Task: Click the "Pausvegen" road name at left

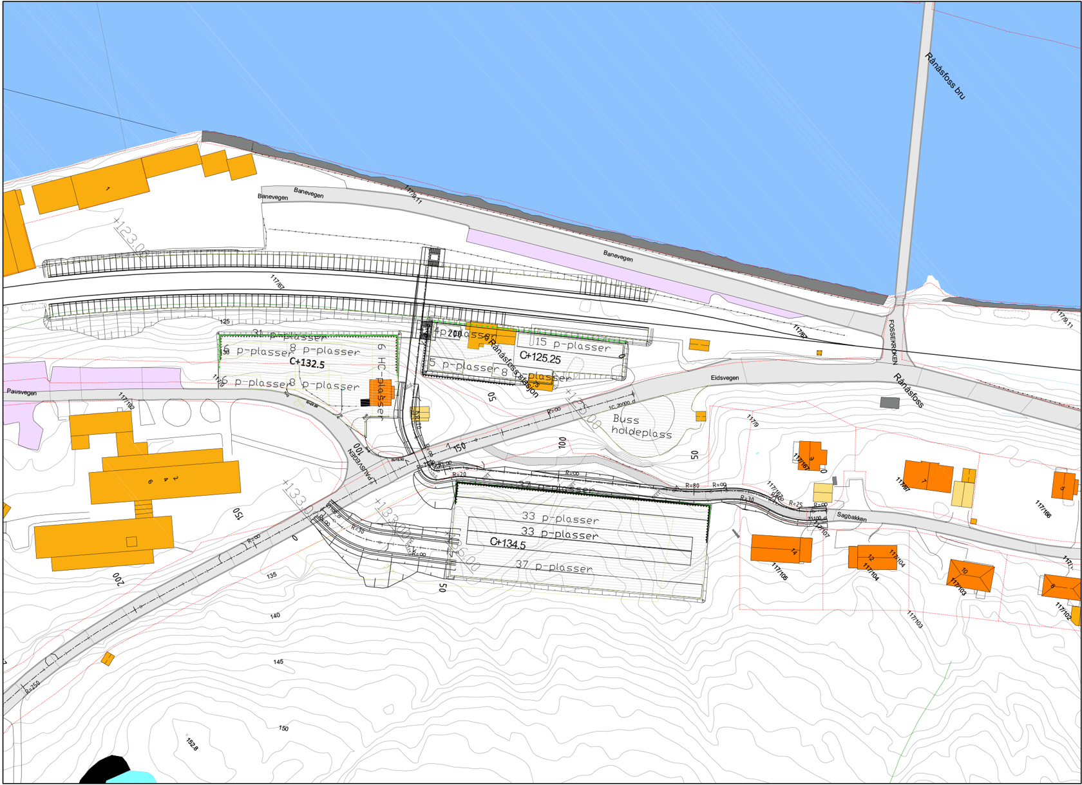Action: pos(22,392)
